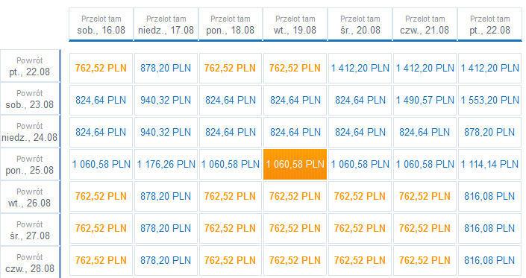Select 1 176,26 PLN fare on pon. 25.08 row

point(166,164)
